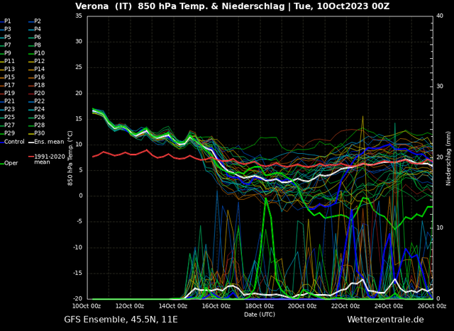
Task: Click the 850 hPa Temp. axis title
Action: [x=70, y=158]
